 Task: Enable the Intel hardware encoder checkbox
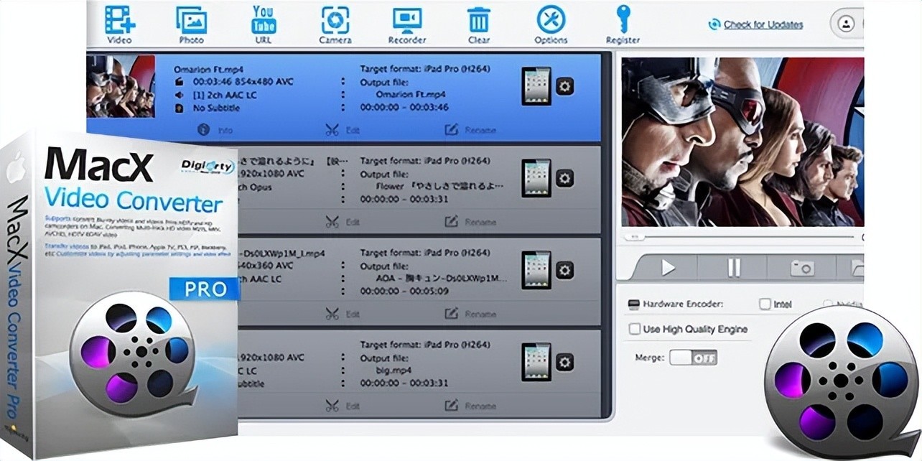(765, 304)
